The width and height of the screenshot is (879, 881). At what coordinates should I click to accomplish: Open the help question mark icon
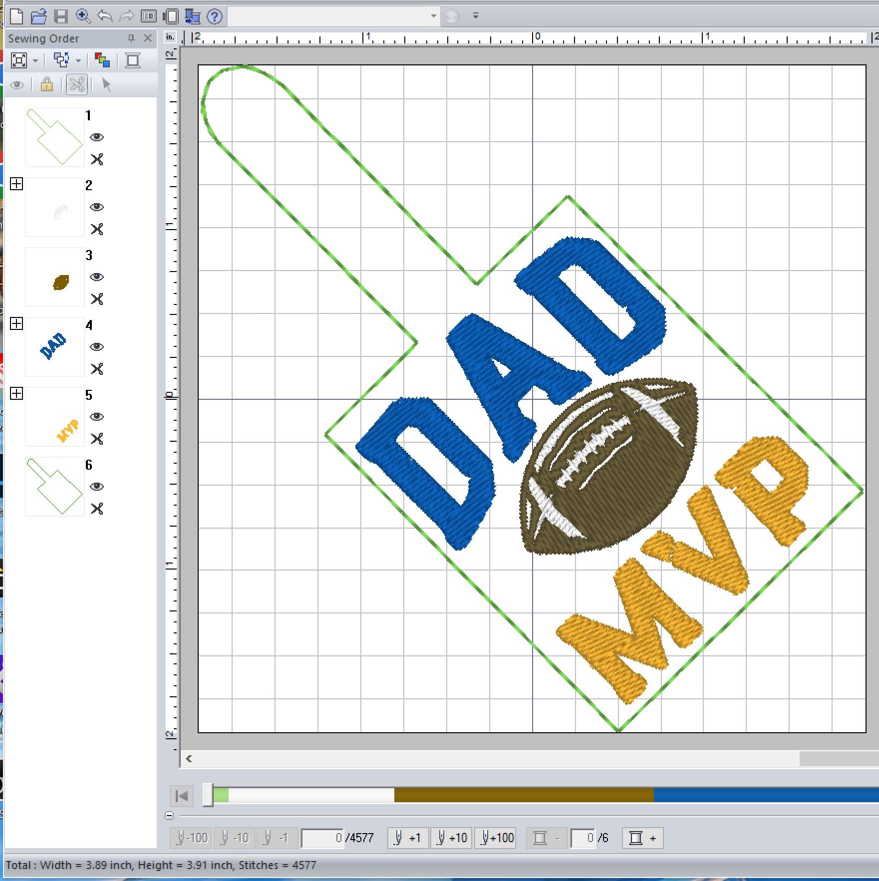(x=215, y=16)
